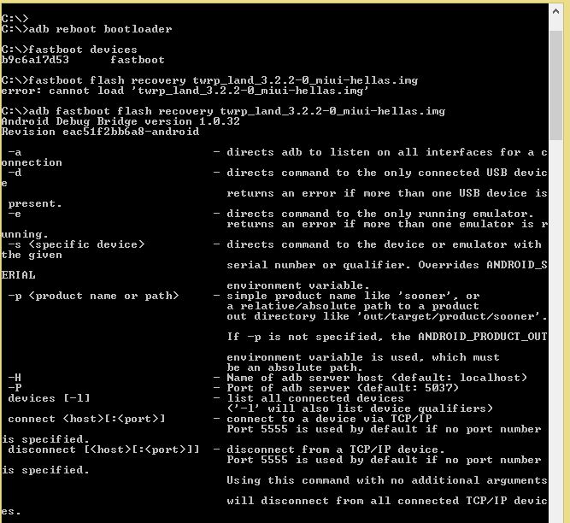Click the empty scrollbar track below the thumb
570x523 pixels.
[555, 342]
